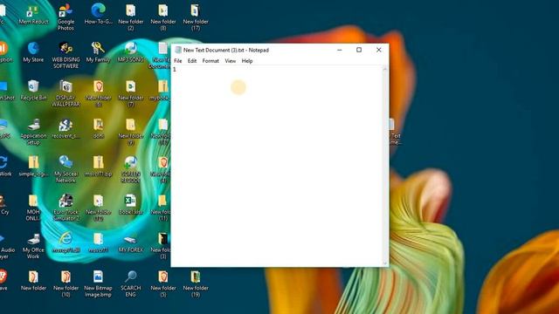This screenshot has width=559, height=314.
Task: Click the SCARCH ENG magnifier icon
Action: pos(131,283)
